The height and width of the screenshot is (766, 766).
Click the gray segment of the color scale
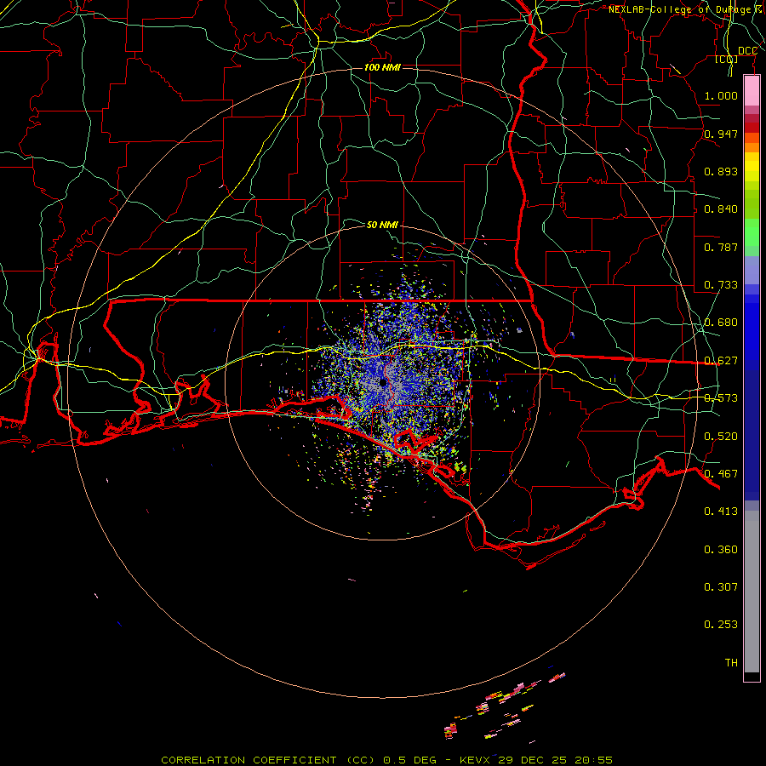[x=752, y=592]
